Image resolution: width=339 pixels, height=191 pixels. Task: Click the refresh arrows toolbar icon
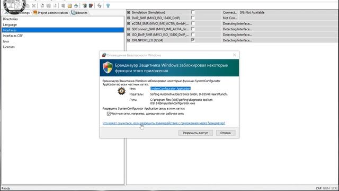pyautogui.click(x=99, y=6)
